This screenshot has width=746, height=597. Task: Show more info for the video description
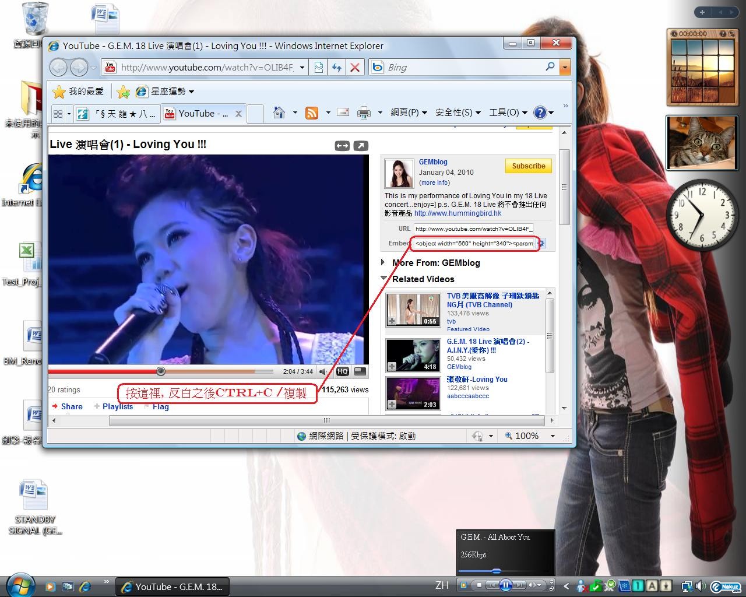(434, 182)
